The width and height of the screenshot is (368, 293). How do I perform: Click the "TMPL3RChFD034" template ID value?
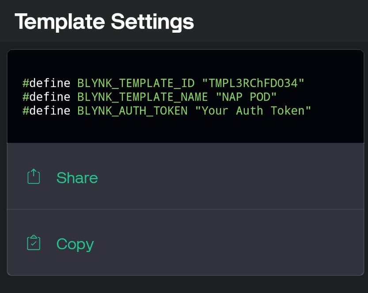[253, 83]
